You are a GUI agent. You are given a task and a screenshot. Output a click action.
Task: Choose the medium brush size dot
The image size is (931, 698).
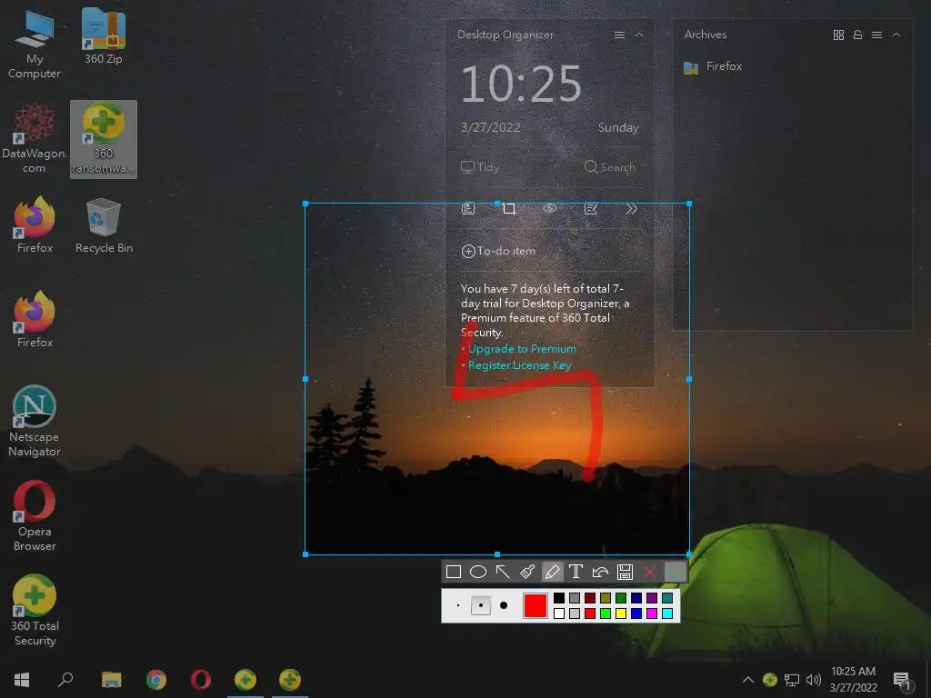pyautogui.click(x=480, y=605)
